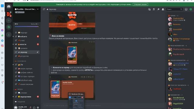Click inside the search field
The height and width of the screenshot is (109, 194).
point(175,9)
